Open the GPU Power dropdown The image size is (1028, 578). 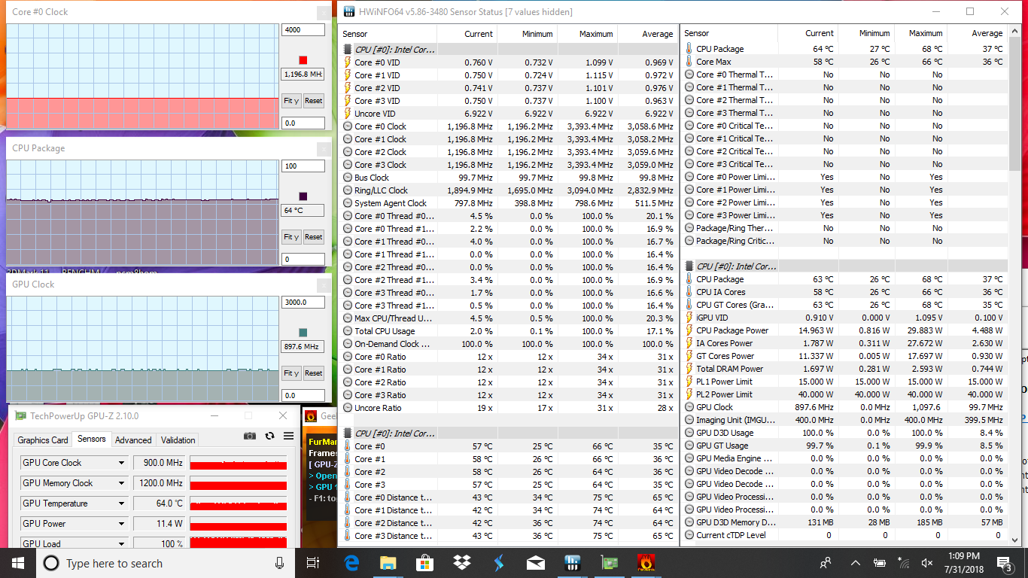[x=121, y=524]
